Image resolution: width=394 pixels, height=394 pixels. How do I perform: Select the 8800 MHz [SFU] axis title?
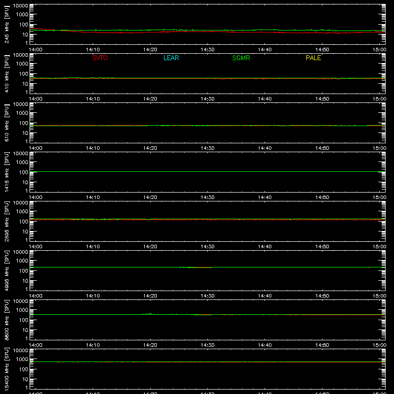(x=7, y=320)
